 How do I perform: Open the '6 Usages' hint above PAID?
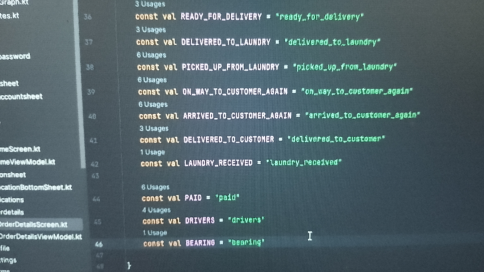pyautogui.click(x=156, y=187)
